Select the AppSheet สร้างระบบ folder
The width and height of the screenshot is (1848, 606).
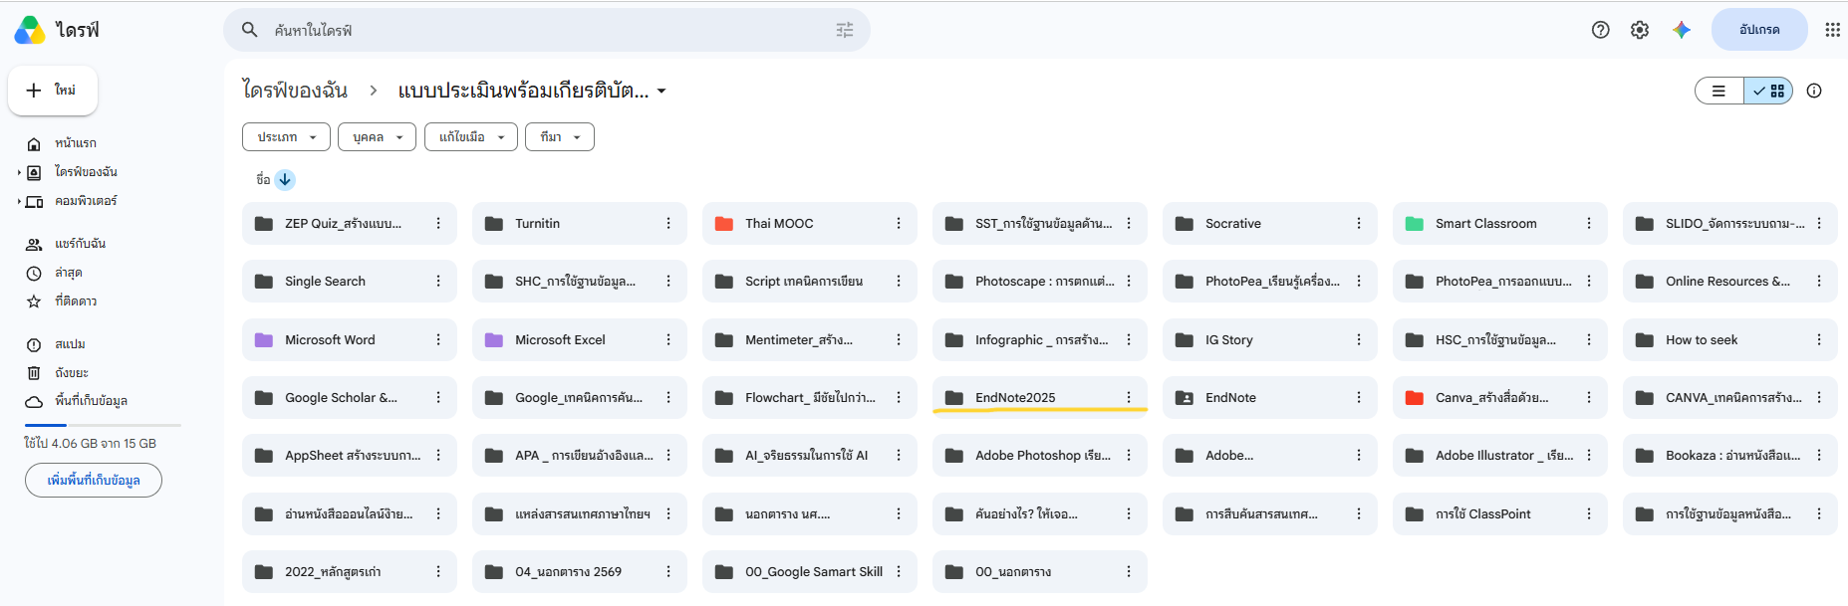352,456
